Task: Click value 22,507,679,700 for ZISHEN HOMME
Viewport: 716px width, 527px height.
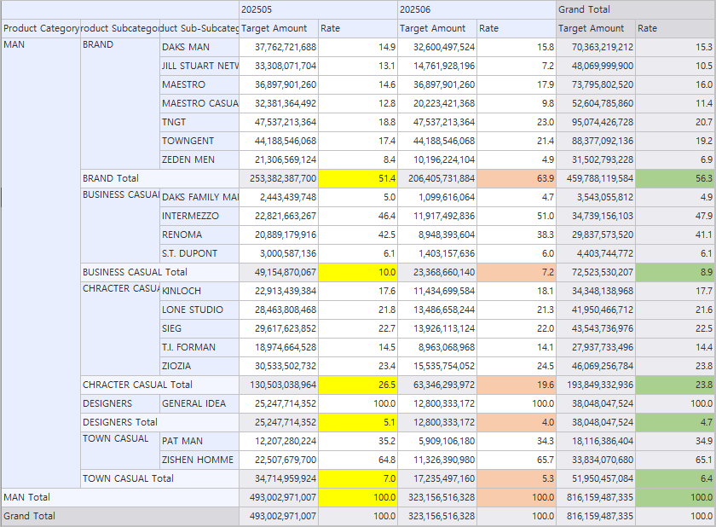Action: click(279, 460)
